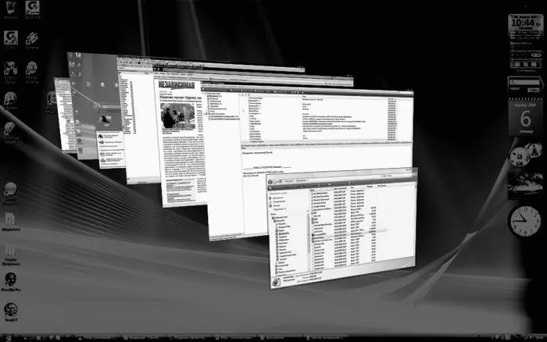
Task: Click the search field in sidebar gadget
Action: click(x=524, y=83)
